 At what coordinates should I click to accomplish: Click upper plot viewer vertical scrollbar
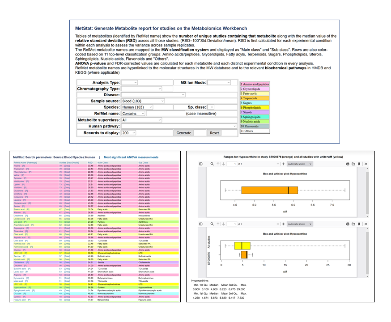(x=367, y=192)
